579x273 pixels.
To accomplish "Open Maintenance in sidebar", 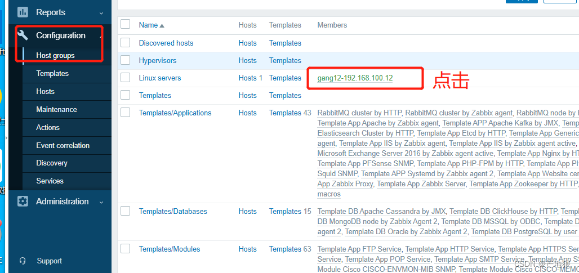I will click(x=56, y=110).
